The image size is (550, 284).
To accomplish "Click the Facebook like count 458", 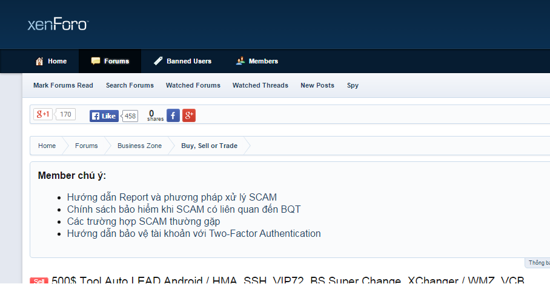I will pos(130,116).
